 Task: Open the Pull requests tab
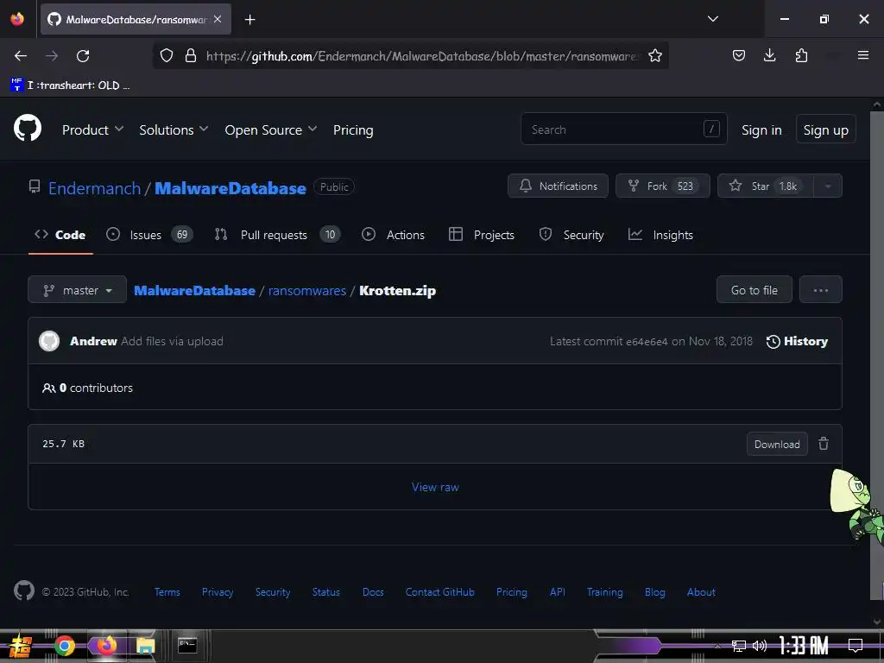(277, 235)
